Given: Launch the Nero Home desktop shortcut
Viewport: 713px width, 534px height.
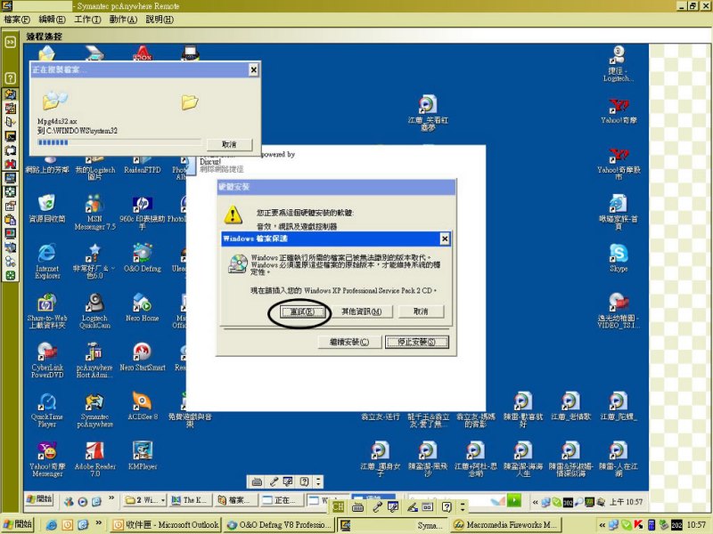Looking at the screenshot, I should click(x=143, y=307).
